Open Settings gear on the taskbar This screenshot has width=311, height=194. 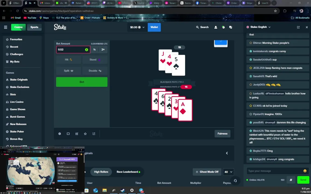click(x=132, y=190)
